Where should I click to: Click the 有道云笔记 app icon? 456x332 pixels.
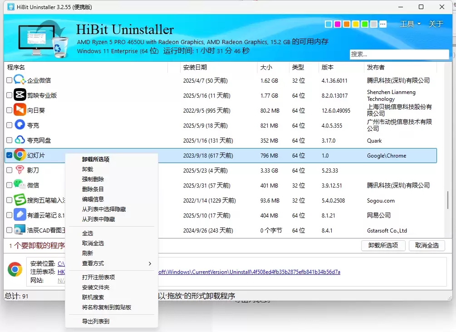tap(20, 215)
